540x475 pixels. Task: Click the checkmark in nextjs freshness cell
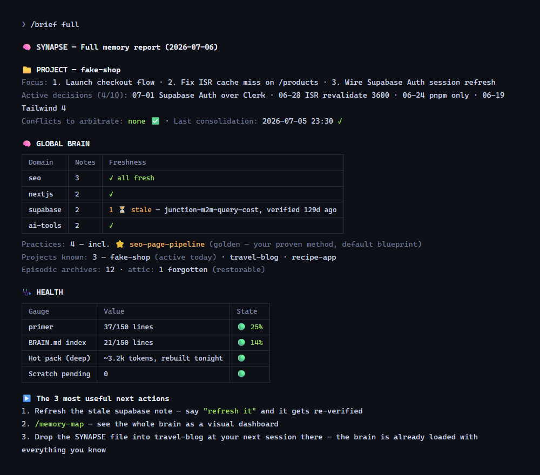tap(111, 194)
